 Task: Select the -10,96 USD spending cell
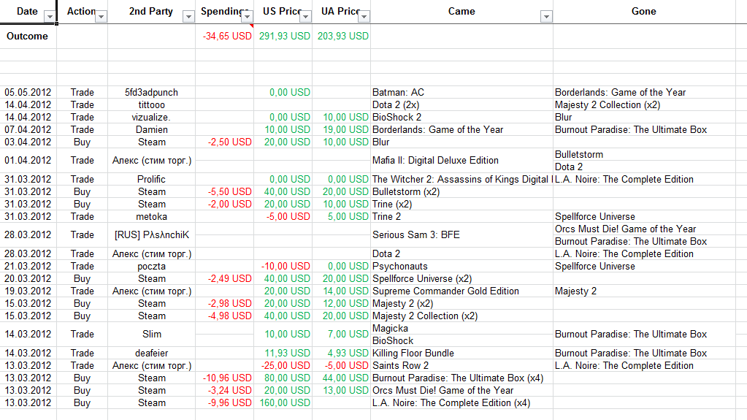pyautogui.click(x=225, y=378)
